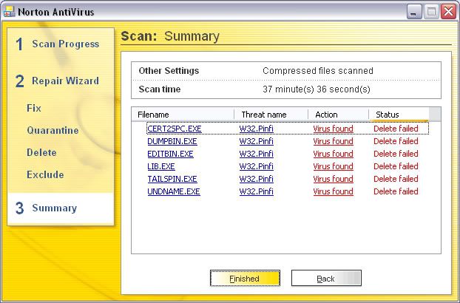Image resolution: width=460 pixels, height=303 pixels.
Task: Click the Scan time label
Action: click(160, 89)
